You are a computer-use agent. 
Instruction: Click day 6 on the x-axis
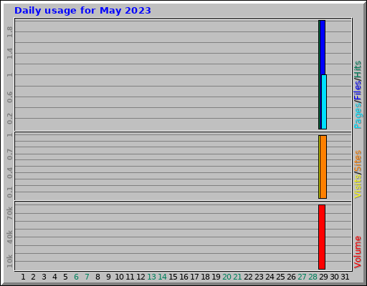[x=76, y=277]
